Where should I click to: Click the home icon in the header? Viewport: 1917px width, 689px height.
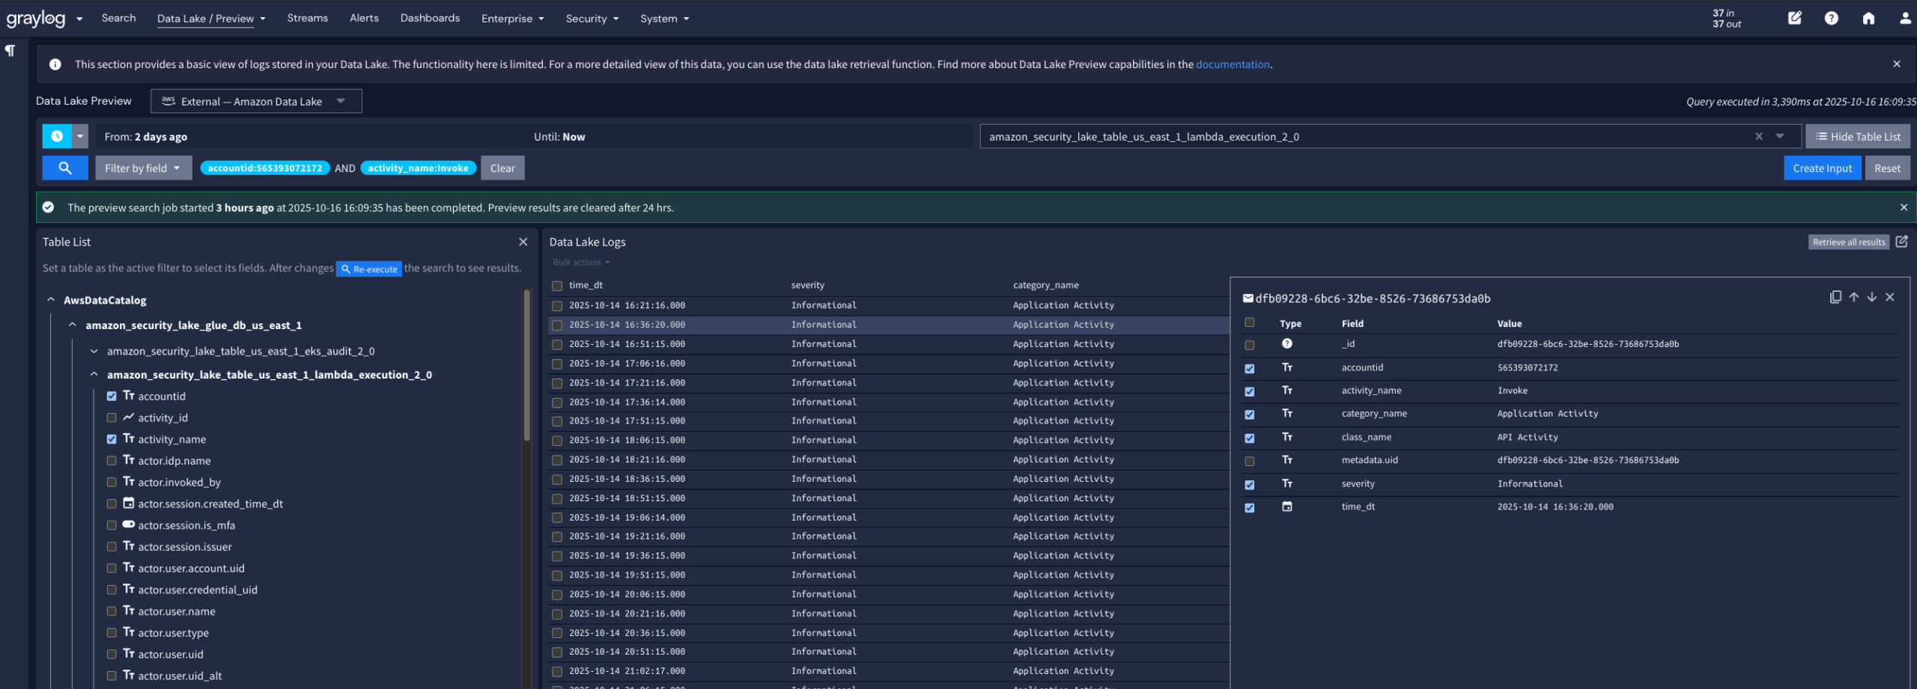pos(1869,18)
